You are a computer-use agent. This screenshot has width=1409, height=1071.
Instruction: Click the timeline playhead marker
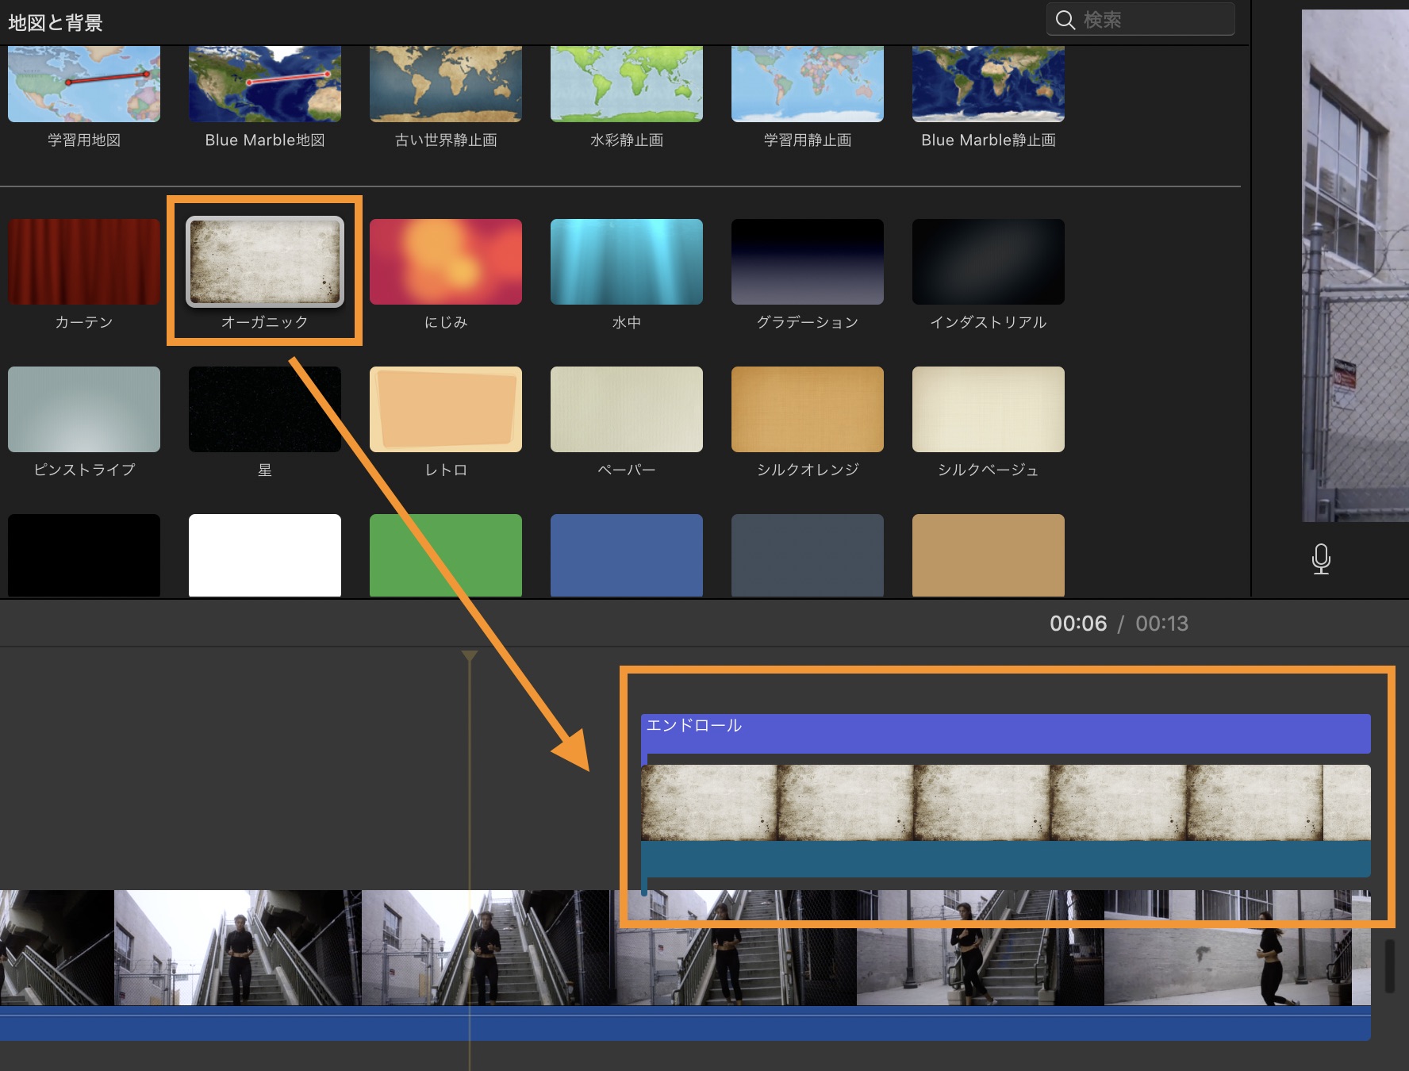(470, 656)
